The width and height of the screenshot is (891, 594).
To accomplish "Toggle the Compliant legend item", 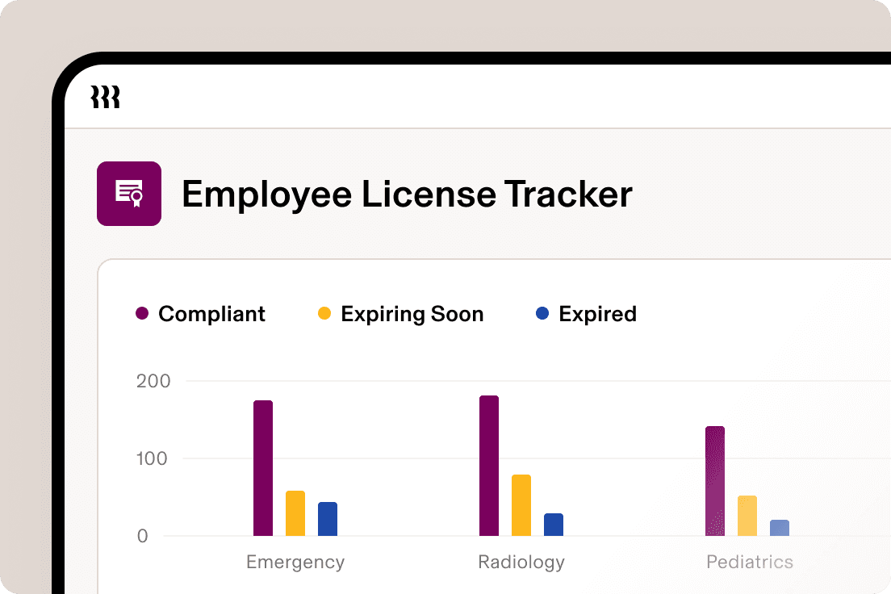I will (x=201, y=314).
